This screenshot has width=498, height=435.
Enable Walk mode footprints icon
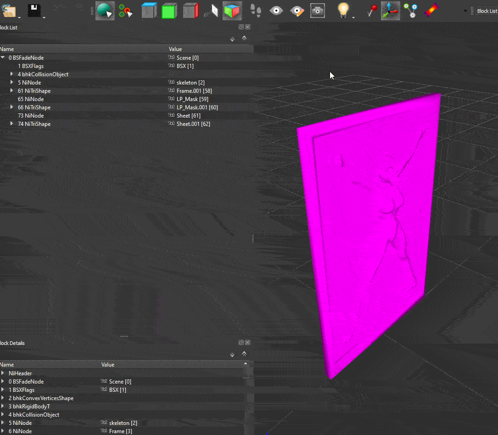(256, 11)
